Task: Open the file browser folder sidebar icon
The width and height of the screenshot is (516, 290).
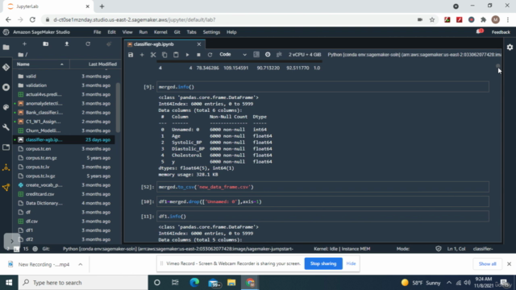Action: (6, 48)
